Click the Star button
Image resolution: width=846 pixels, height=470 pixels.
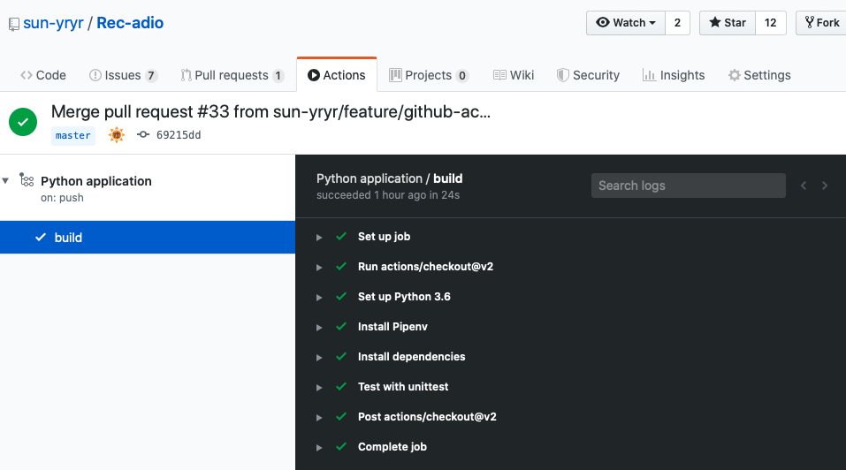point(728,23)
